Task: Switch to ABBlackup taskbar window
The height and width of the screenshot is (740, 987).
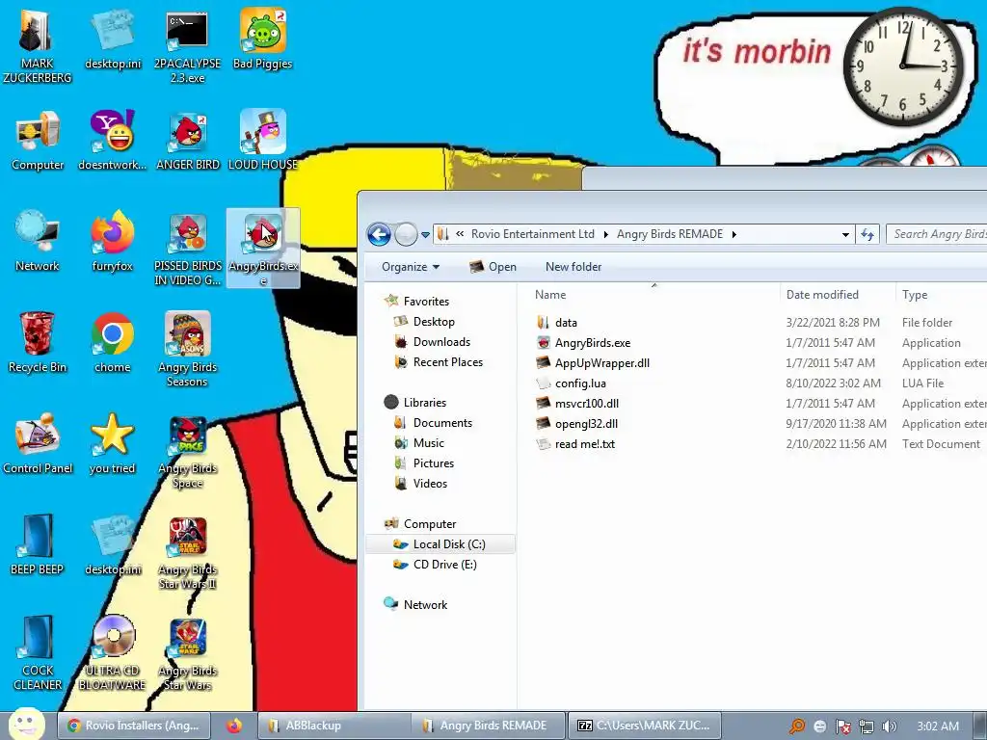Action: point(333,726)
